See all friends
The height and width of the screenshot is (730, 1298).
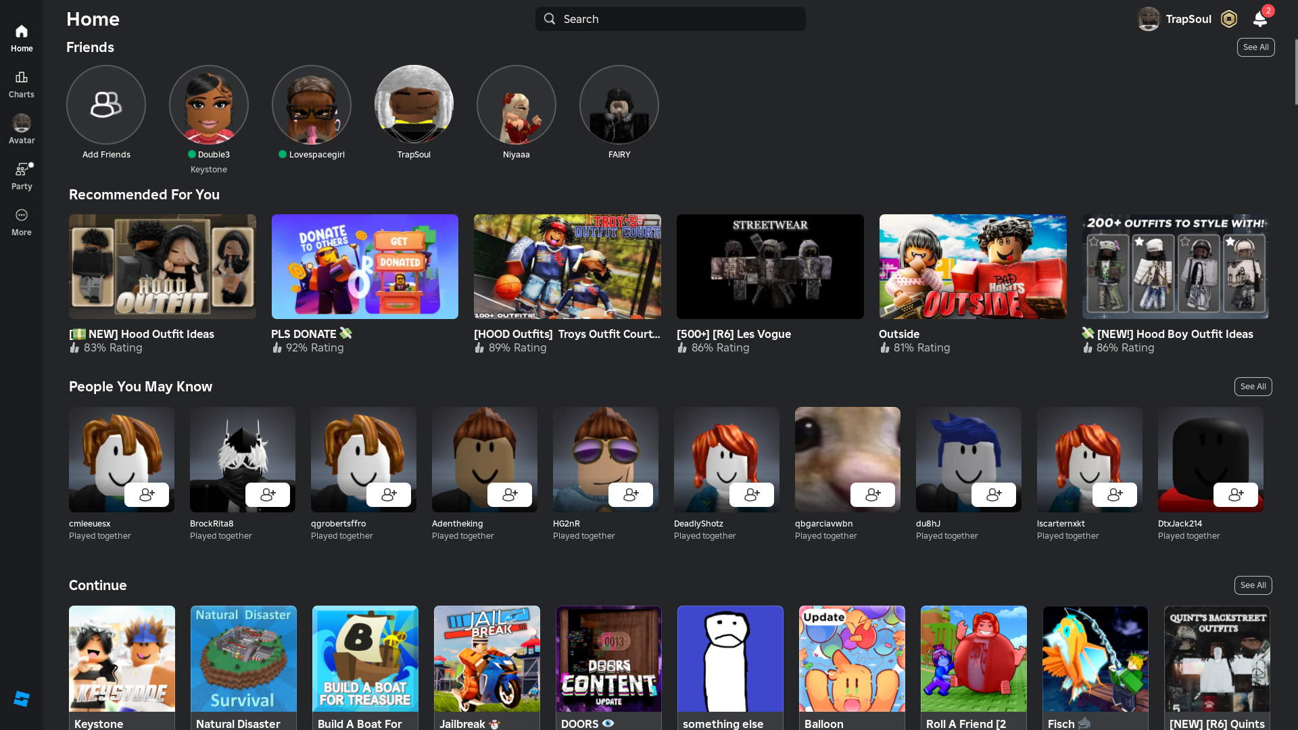click(1256, 47)
